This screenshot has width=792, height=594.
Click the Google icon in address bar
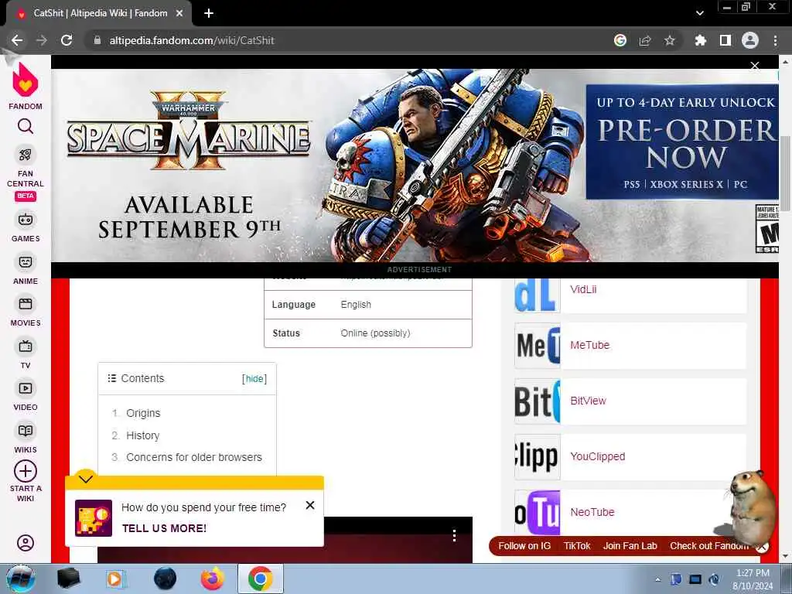tap(620, 40)
